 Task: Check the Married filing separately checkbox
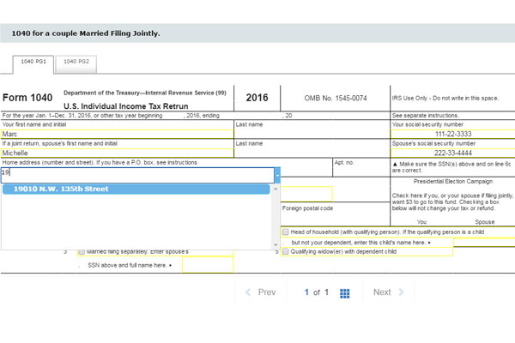point(82,252)
